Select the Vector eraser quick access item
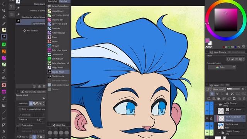247x139 pixels. pyautogui.click(x=58, y=41)
